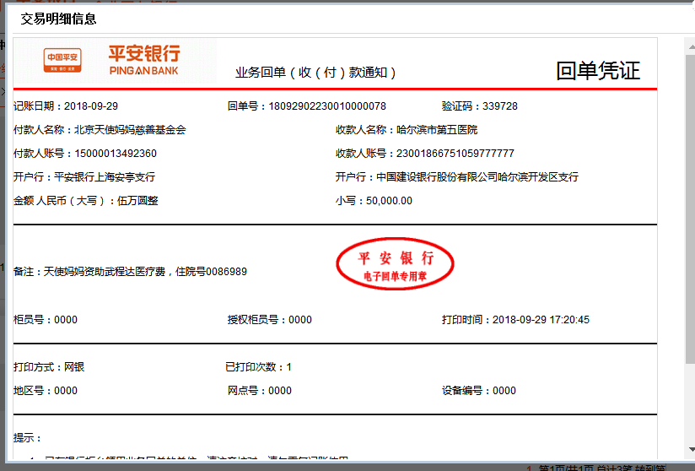
Task: Click the red 电子回单专用章 stamp
Action: point(395,264)
